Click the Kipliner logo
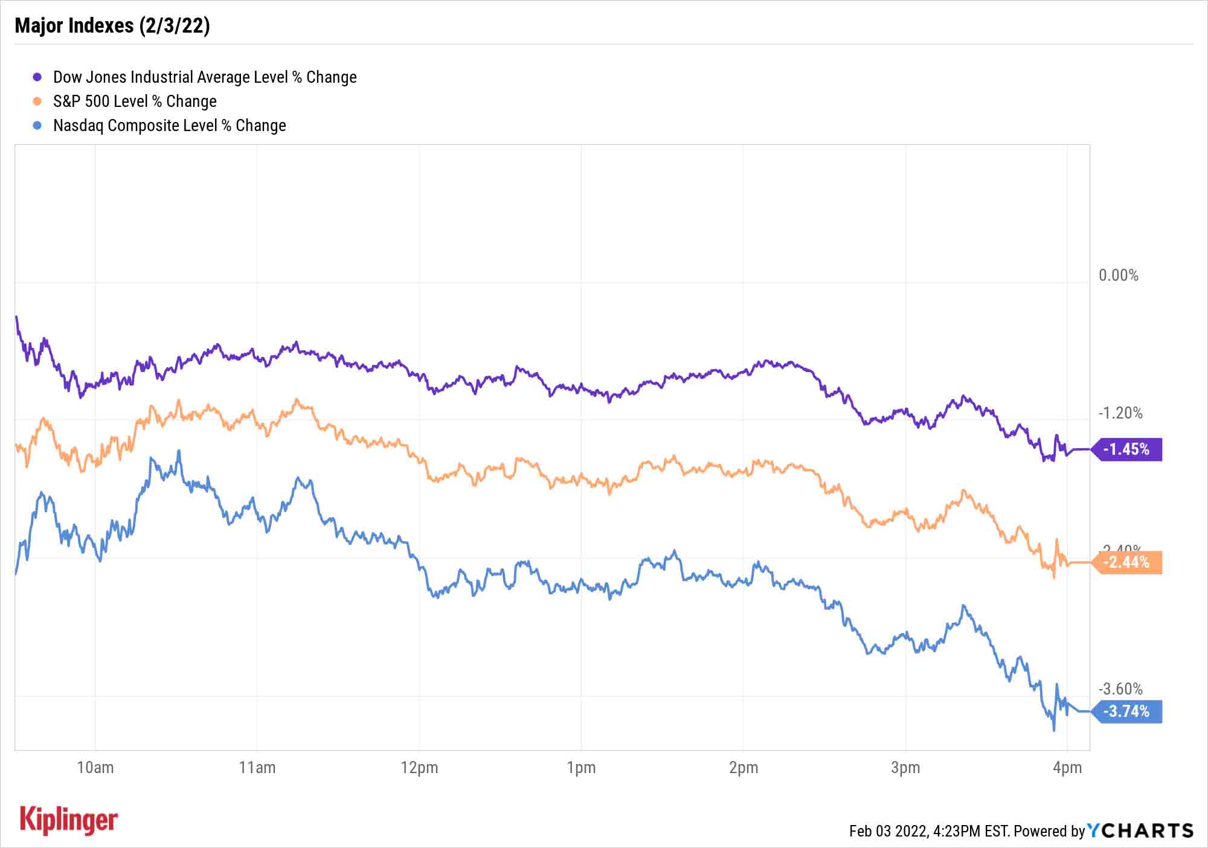 [x=69, y=821]
